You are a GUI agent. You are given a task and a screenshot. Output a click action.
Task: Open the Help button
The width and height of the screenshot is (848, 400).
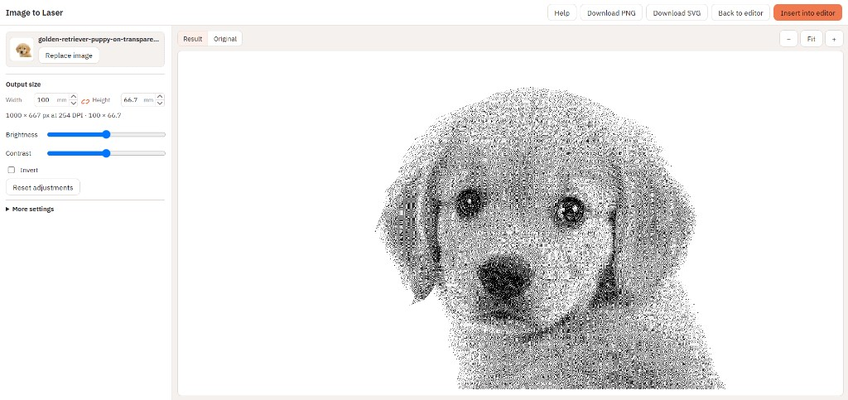pyautogui.click(x=562, y=13)
